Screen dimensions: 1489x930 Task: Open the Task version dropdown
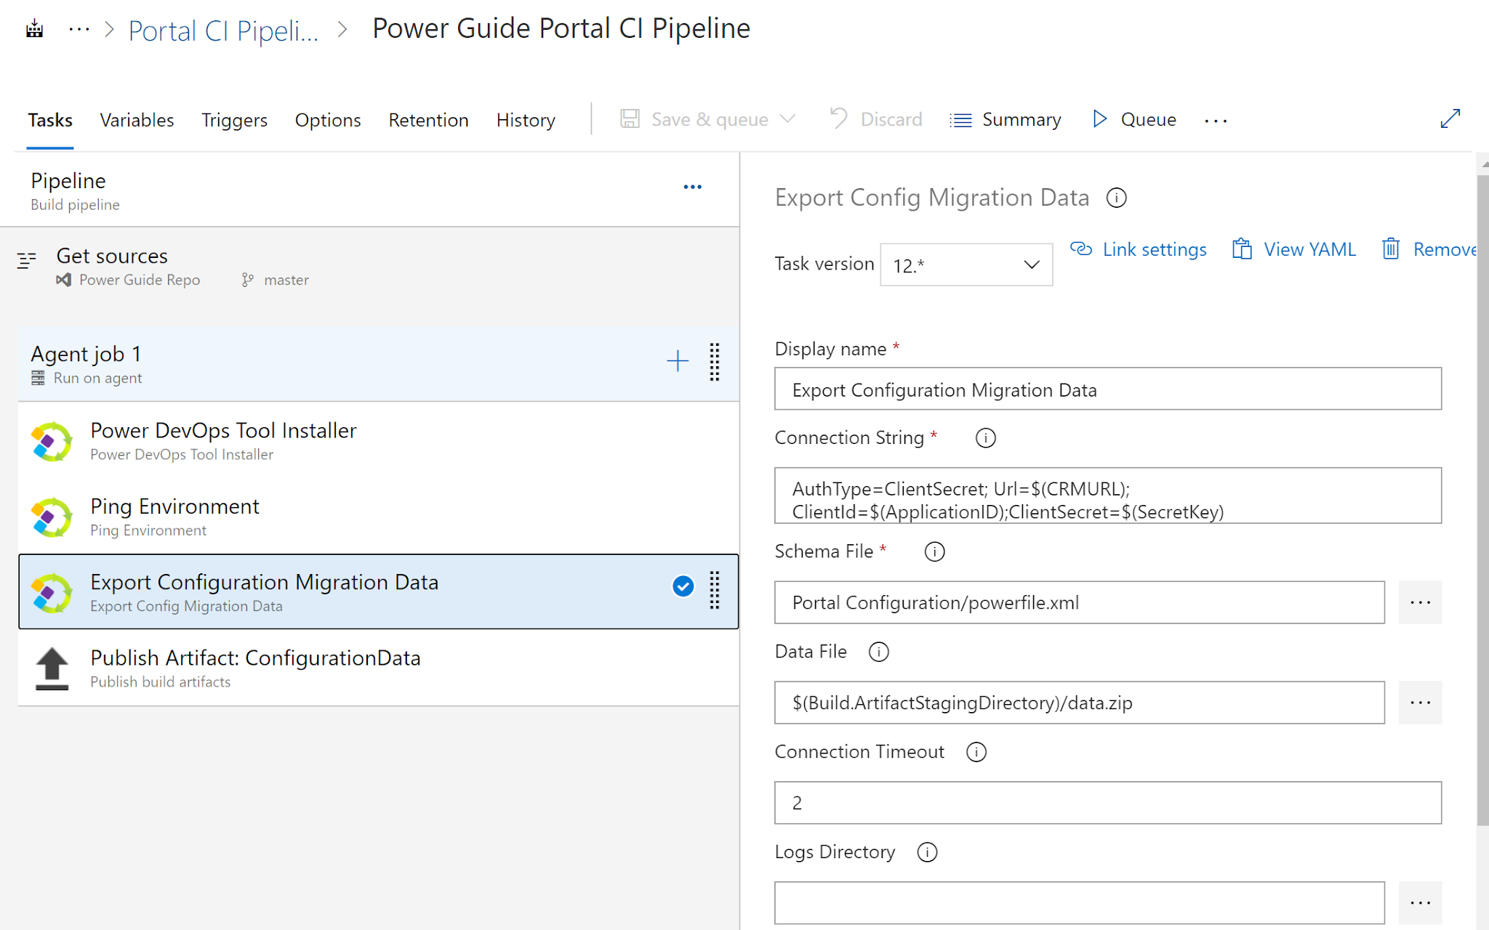(x=966, y=265)
